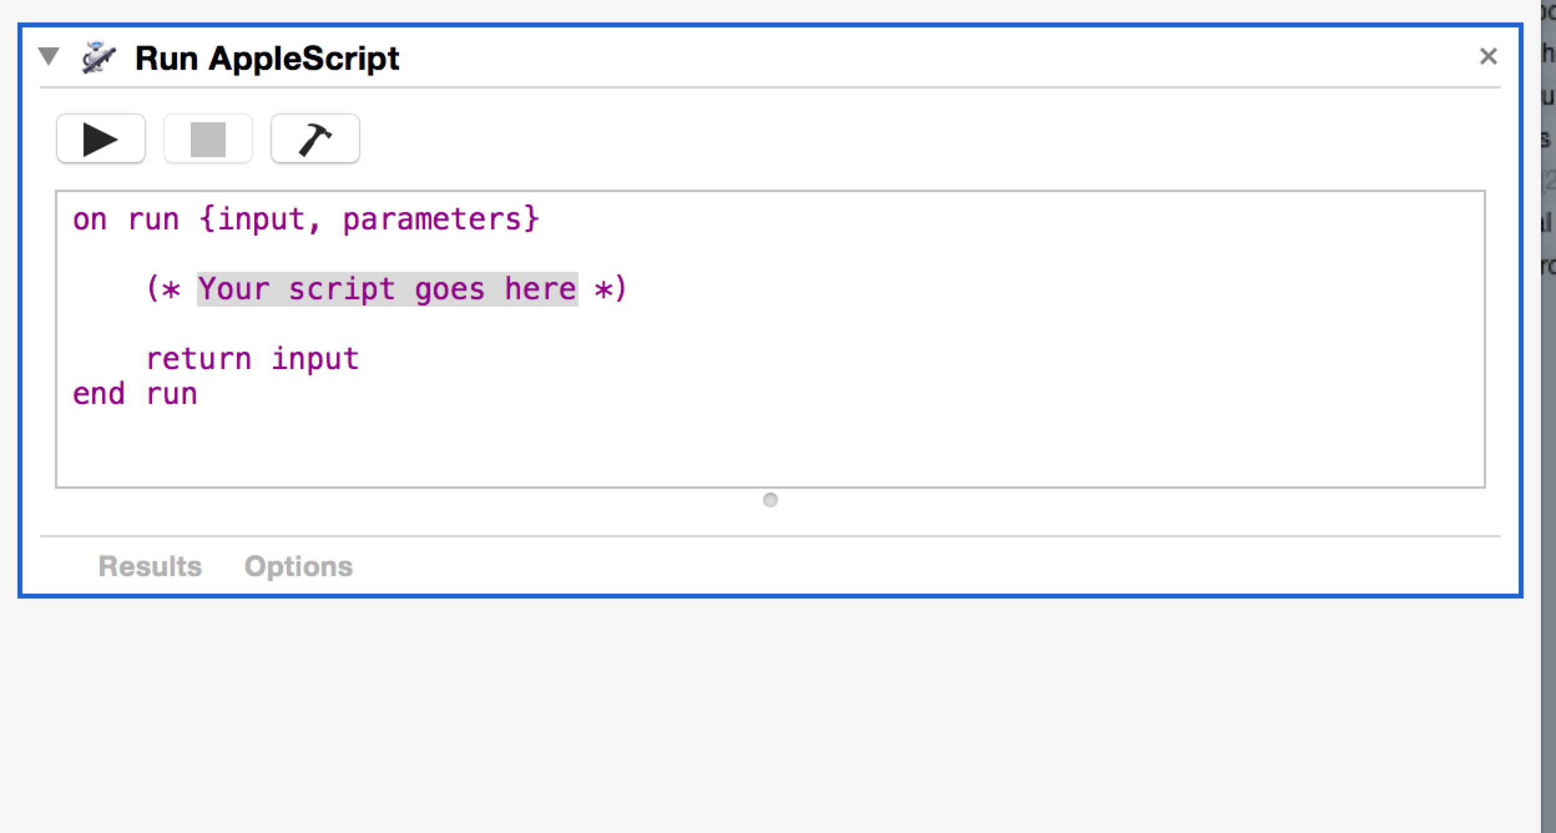
Task: Show the Options tab
Action: (x=299, y=566)
